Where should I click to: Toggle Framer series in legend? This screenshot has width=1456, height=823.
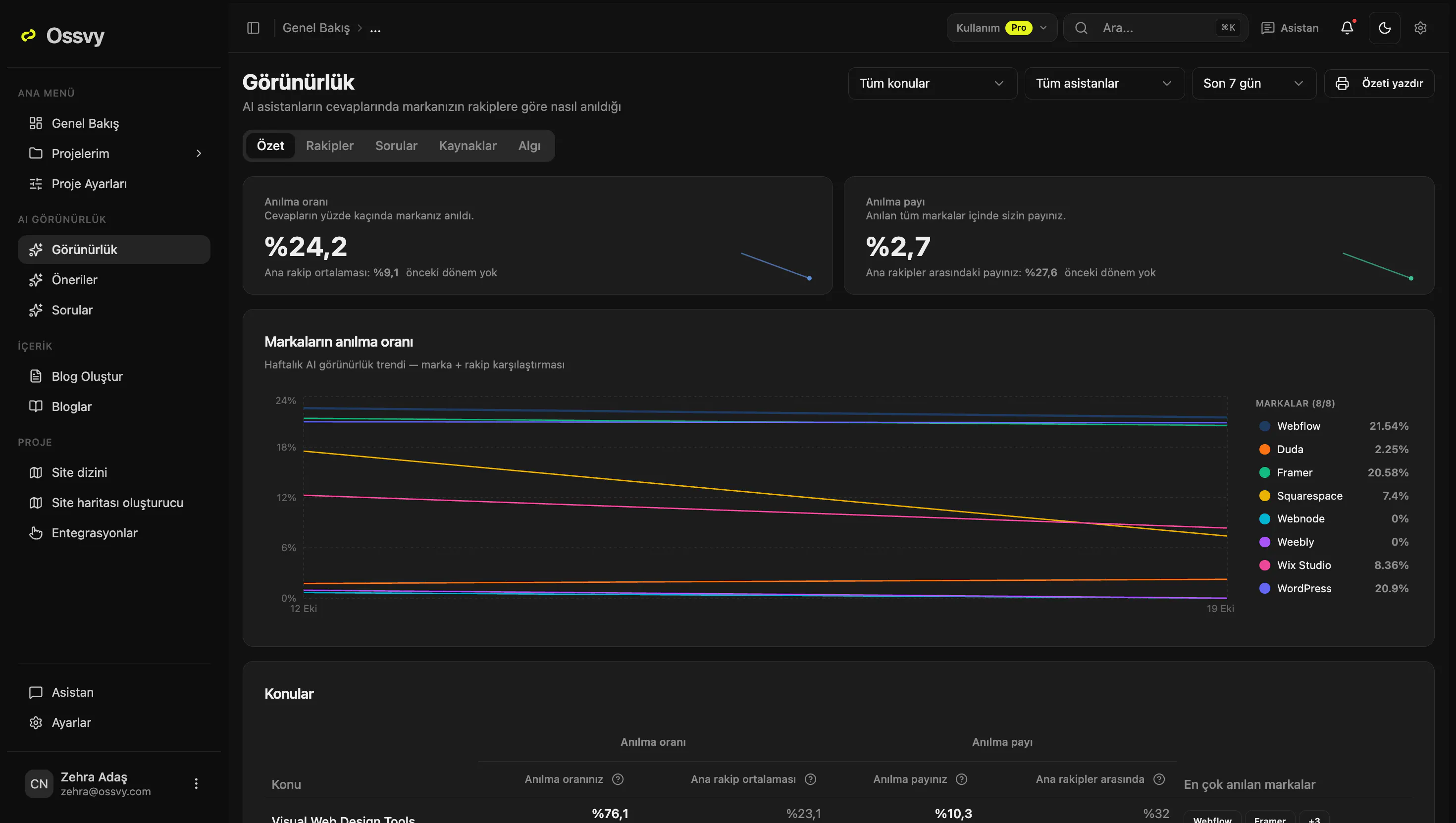[x=1333, y=472]
